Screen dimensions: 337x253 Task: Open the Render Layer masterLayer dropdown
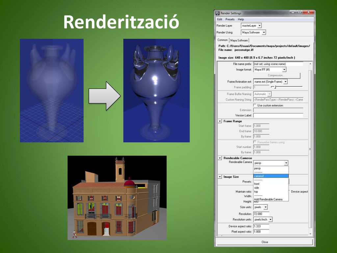coord(251,26)
